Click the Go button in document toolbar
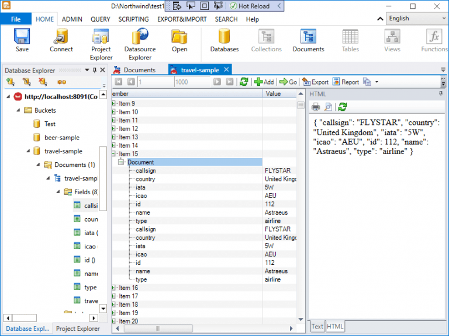This screenshot has width=449, height=336. coord(288,82)
